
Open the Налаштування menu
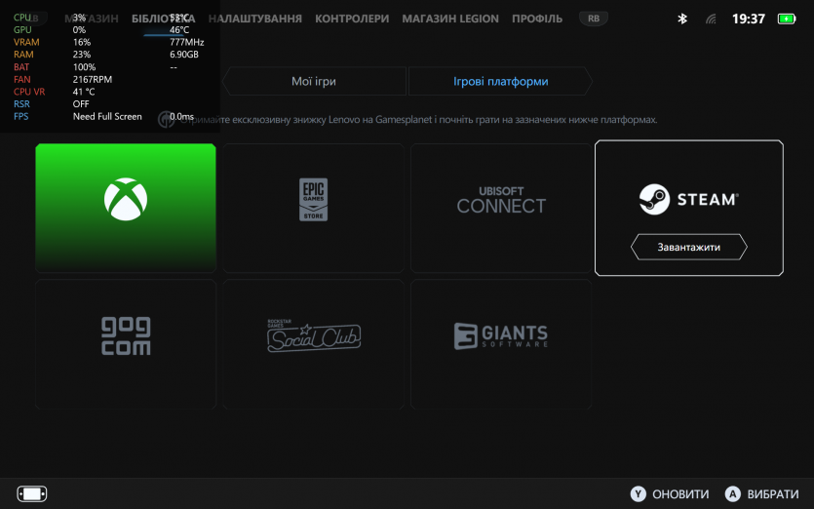pos(255,19)
